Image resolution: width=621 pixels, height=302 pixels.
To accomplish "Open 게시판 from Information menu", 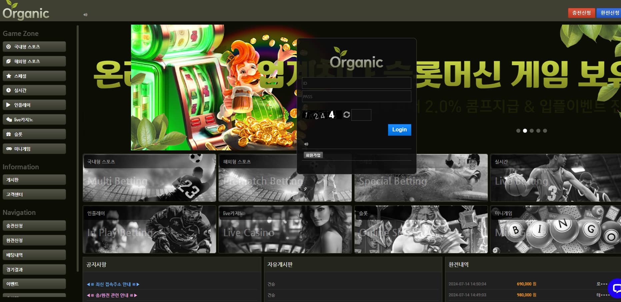I will 34,180.
